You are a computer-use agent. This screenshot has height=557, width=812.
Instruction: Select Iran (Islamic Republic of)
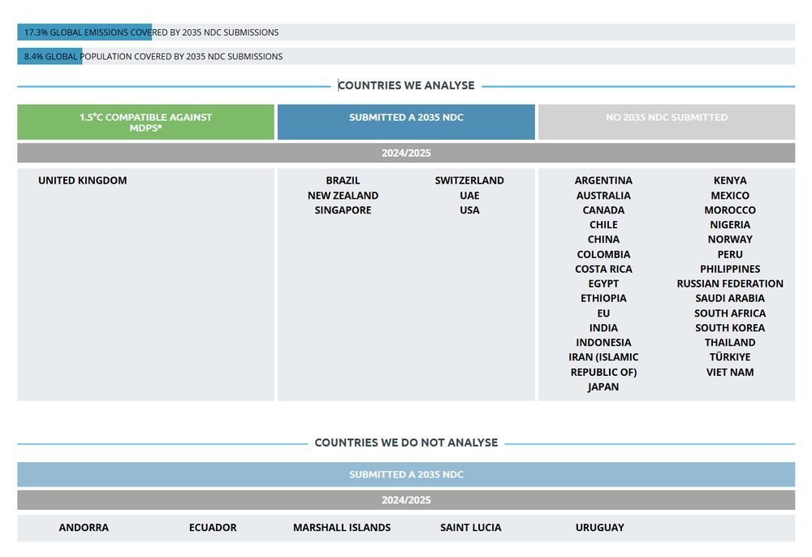[603, 365]
